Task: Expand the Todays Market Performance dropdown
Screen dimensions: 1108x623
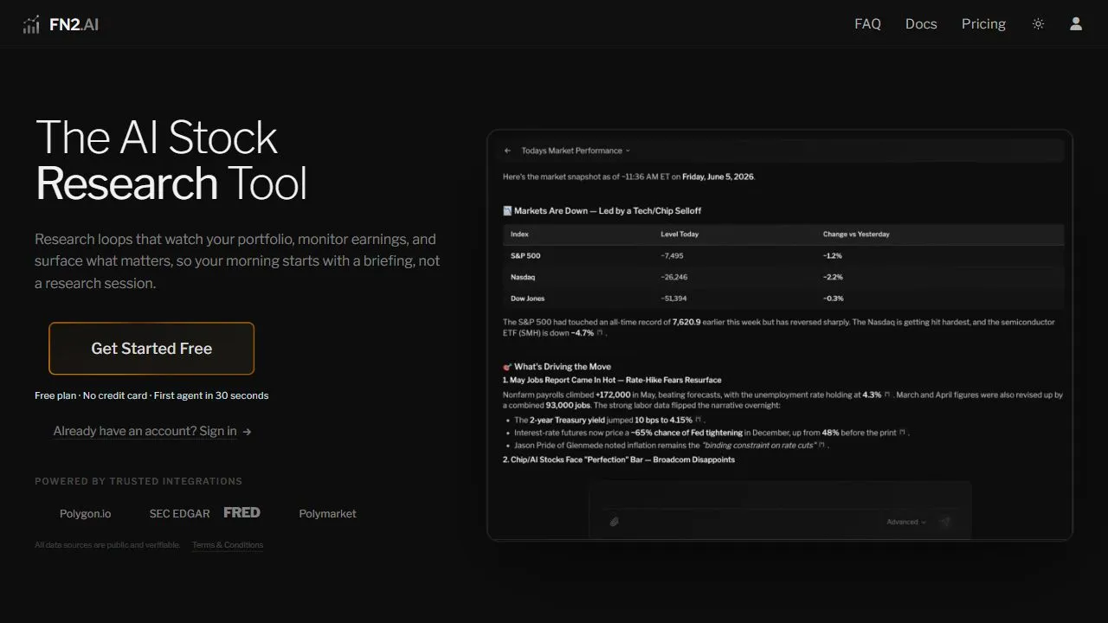Action: (576, 151)
